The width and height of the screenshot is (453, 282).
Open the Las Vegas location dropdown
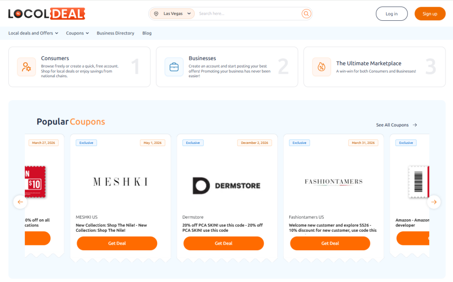(x=173, y=14)
